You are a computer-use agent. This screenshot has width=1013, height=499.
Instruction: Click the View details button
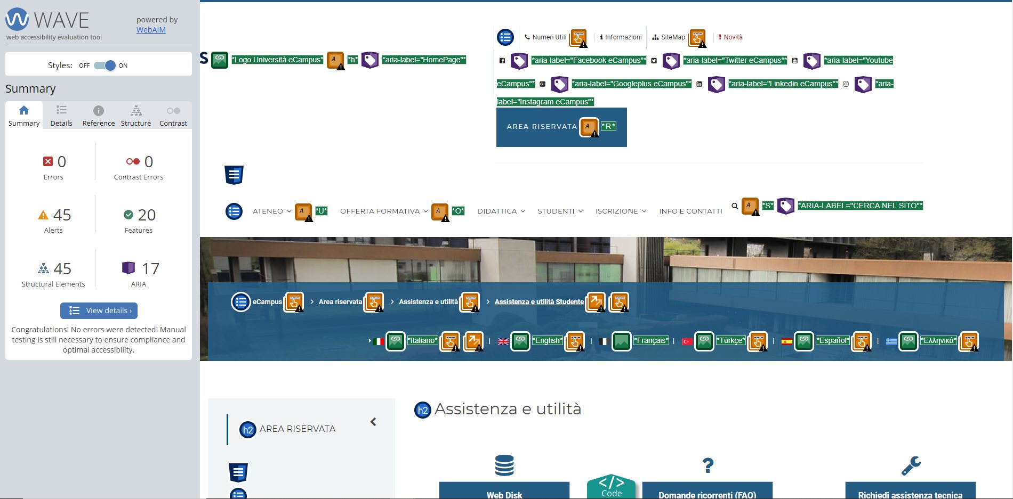tap(99, 310)
